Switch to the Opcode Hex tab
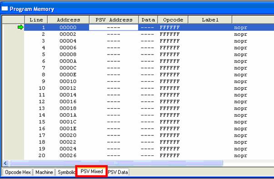This screenshot has height=179, width=274. pos(18,172)
